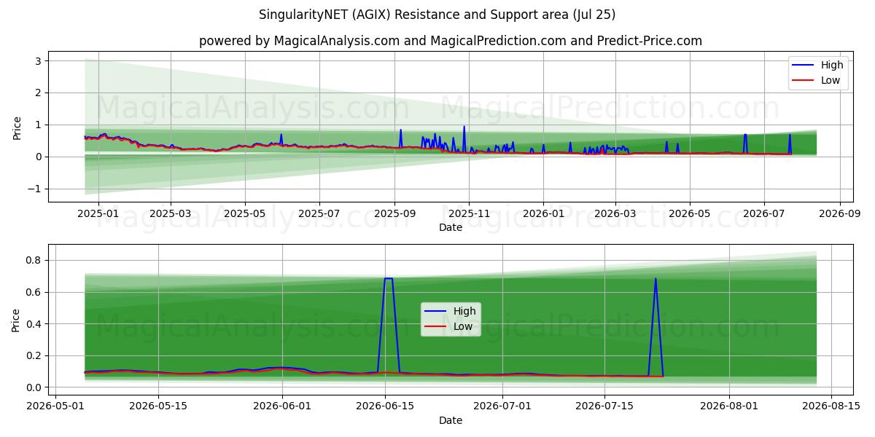Click the '2026-05-15' x-axis label on the bottom chart
The width and height of the screenshot is (875, 437).
click(x=158, y=406)
